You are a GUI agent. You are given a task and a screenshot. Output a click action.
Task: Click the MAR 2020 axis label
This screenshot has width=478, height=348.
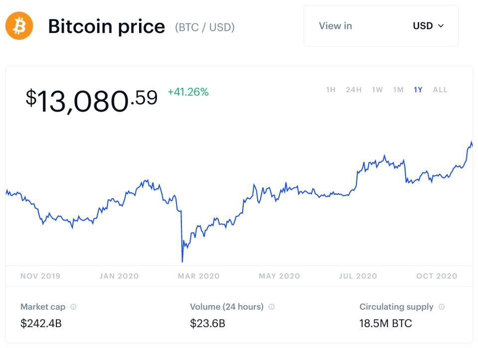click(x=198, y=276)
